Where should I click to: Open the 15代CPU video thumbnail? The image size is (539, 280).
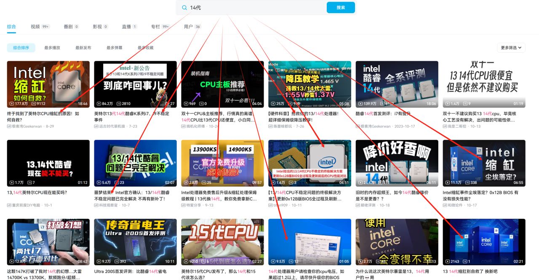222,242
